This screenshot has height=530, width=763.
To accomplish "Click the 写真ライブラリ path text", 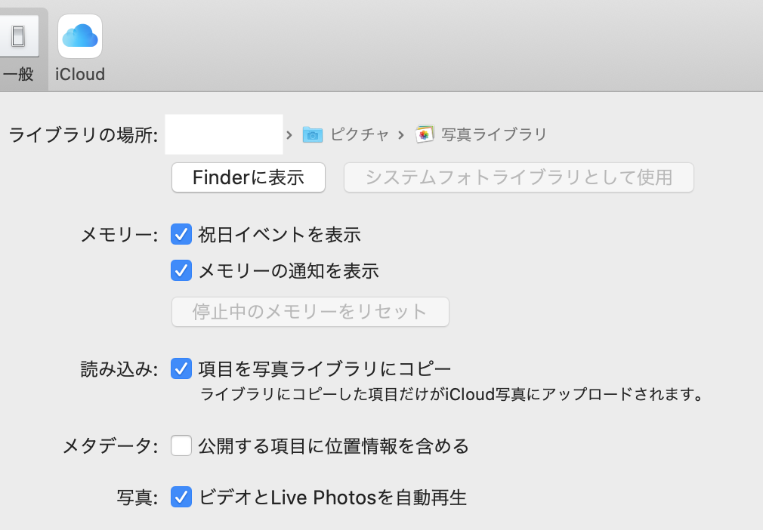I will pyautogui.click(x=493, y=135).
